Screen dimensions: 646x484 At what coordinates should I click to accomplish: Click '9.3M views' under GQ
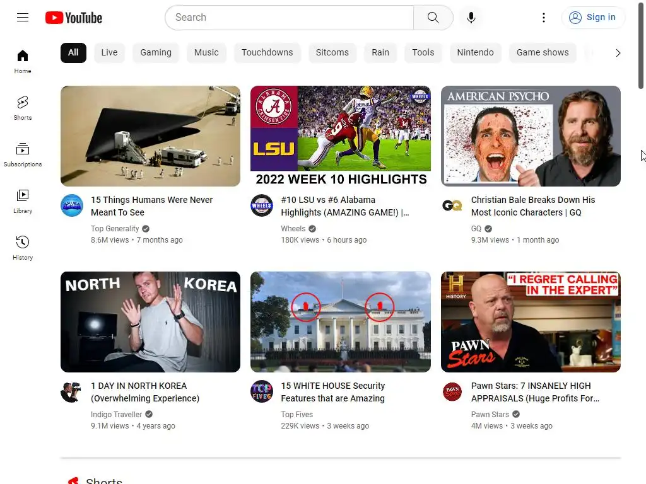pos(490,240)
